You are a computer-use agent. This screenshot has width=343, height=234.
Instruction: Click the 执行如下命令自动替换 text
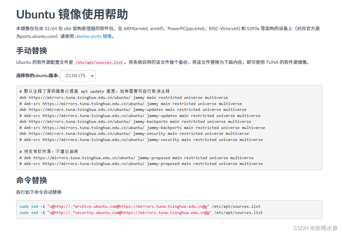[39, 192]
